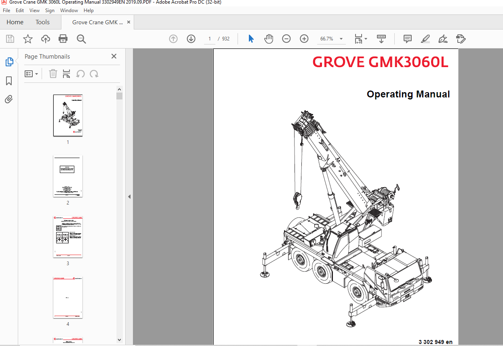Delete selected page with trash icon
The height and width of the screenshot is (346, 503).
click(x=53, y=74)
